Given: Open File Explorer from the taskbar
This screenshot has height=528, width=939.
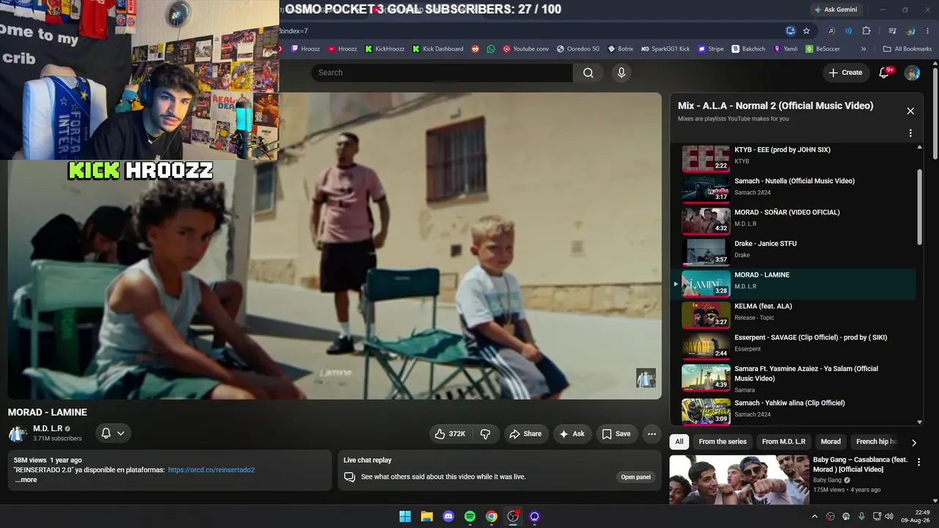Looking at the screenshot, I should click(x=427, y=516).
